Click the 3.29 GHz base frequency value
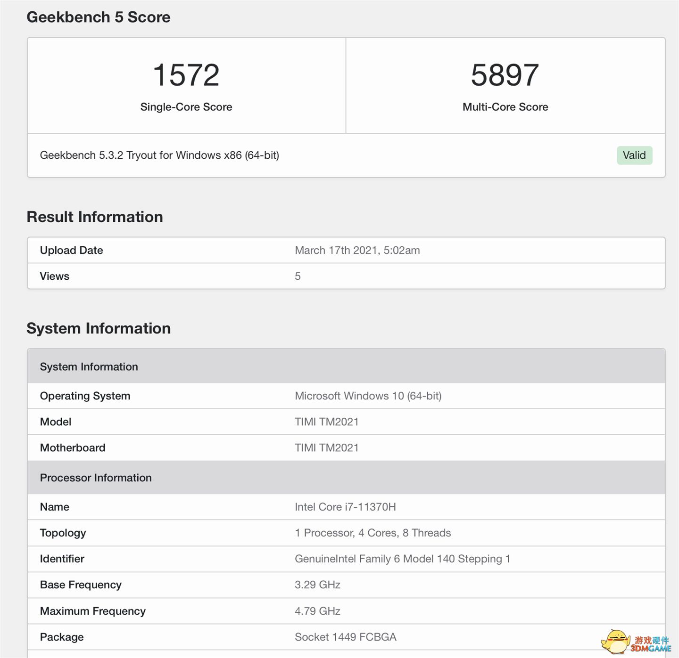Viewport: 679px width, 658px height. coord(317,585)
